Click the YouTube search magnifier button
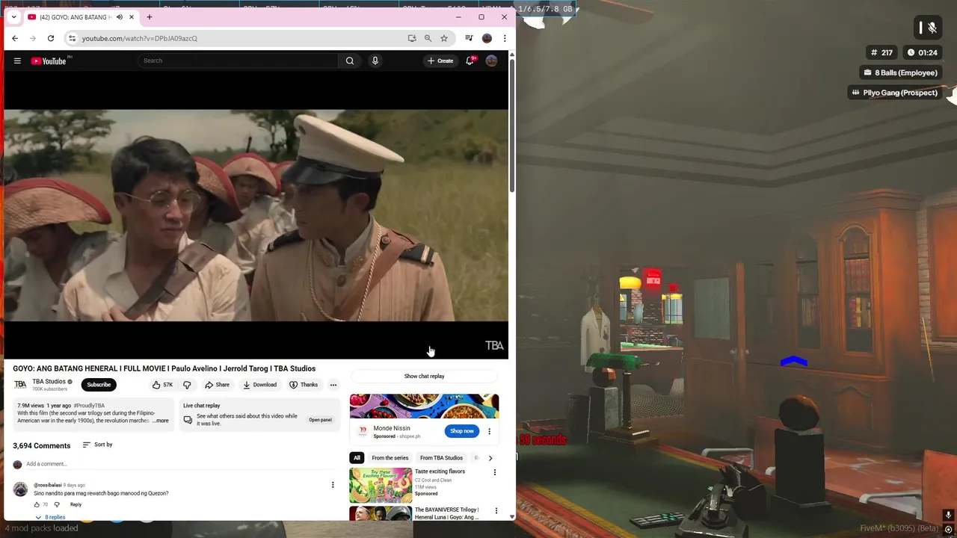The width and height of the screenshot is (957, 538). pos(350,61)
